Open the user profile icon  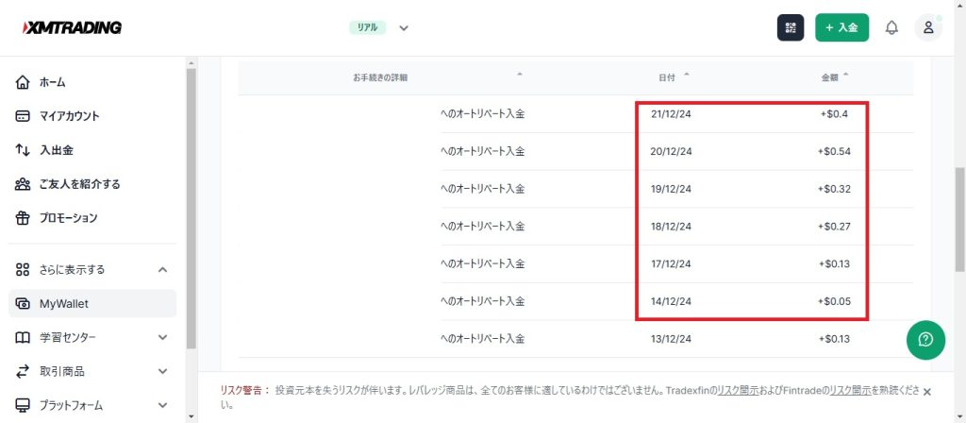[927, 27]
